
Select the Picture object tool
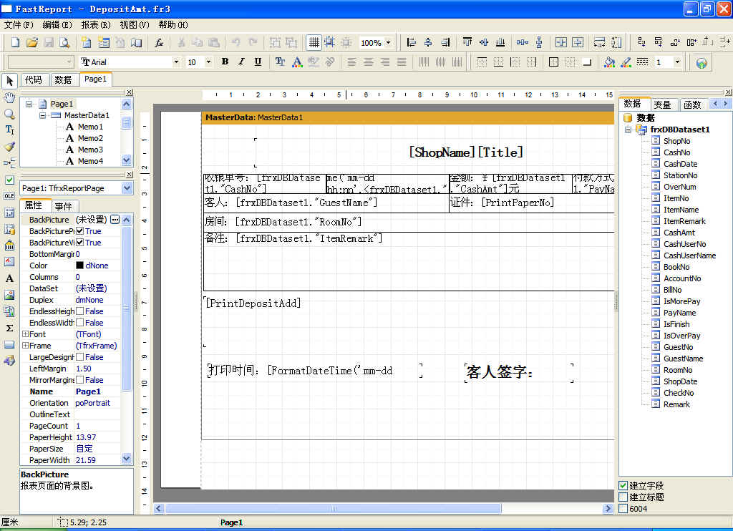(9, 294)
